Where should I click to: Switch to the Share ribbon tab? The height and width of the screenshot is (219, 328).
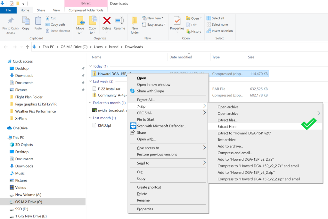tap(41, 10)
